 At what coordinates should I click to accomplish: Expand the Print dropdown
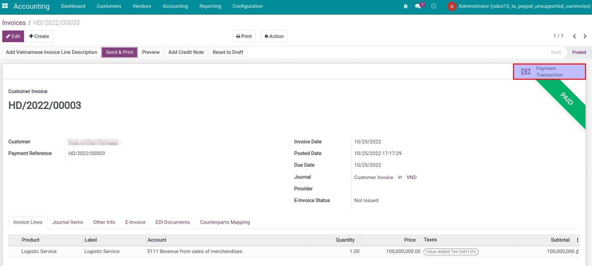(244, 36)
